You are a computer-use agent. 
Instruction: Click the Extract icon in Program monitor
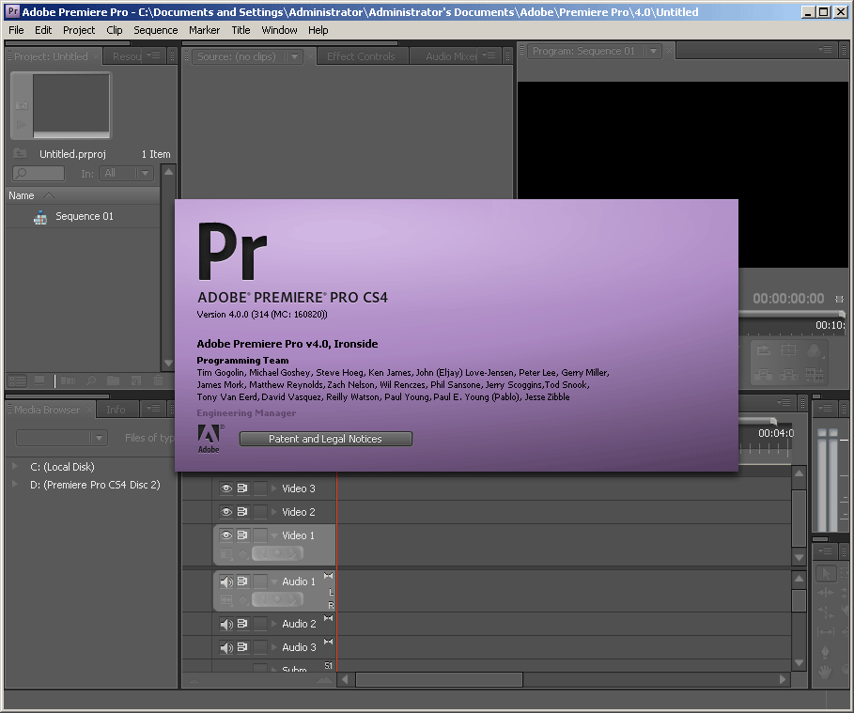pyautogui.click(x=788, y=375)
